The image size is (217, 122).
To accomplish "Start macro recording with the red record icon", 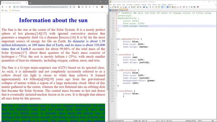I will coord(184,7).
